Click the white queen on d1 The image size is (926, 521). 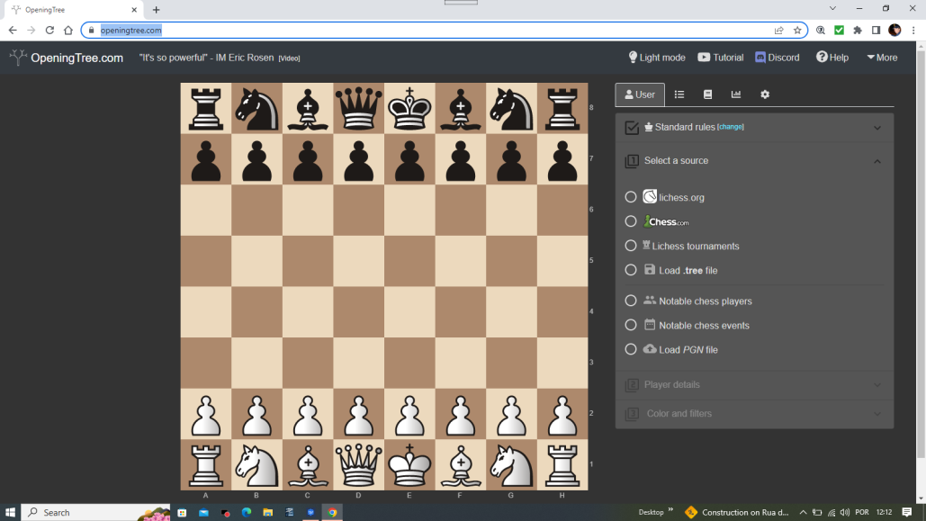[x=358, y=464]
